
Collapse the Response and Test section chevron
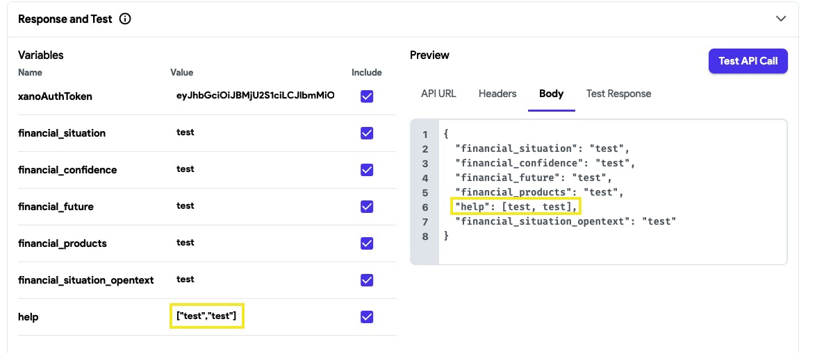pos(781,19)
